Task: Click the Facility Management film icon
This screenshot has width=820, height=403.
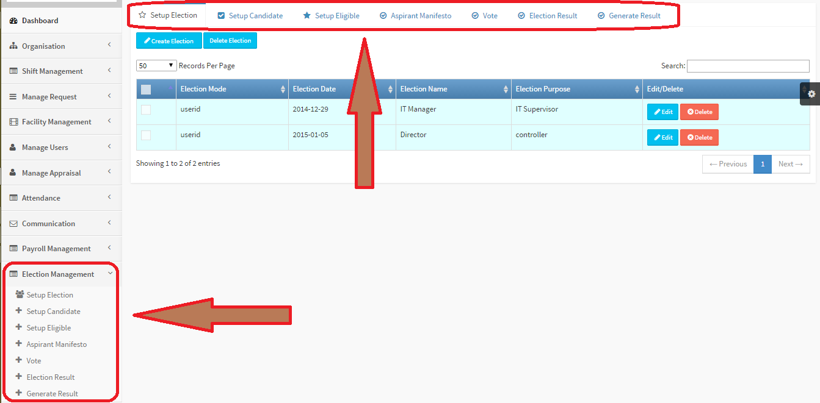Action: point(13,122)
